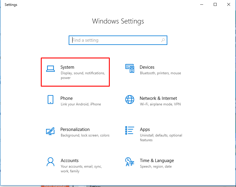236x187 pixels.
Task: Open the Phone icon
Action: 50,100
